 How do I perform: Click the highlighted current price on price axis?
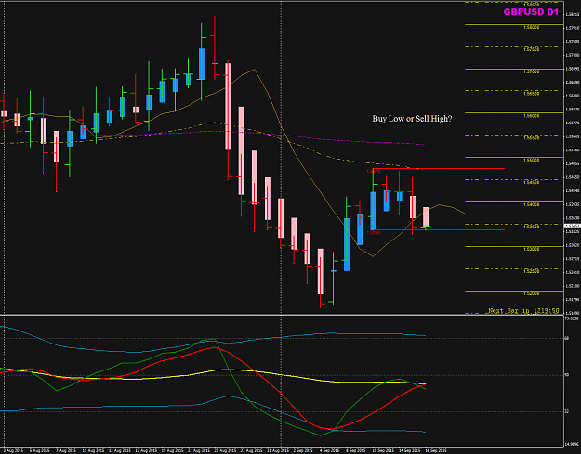click(572, 226)
